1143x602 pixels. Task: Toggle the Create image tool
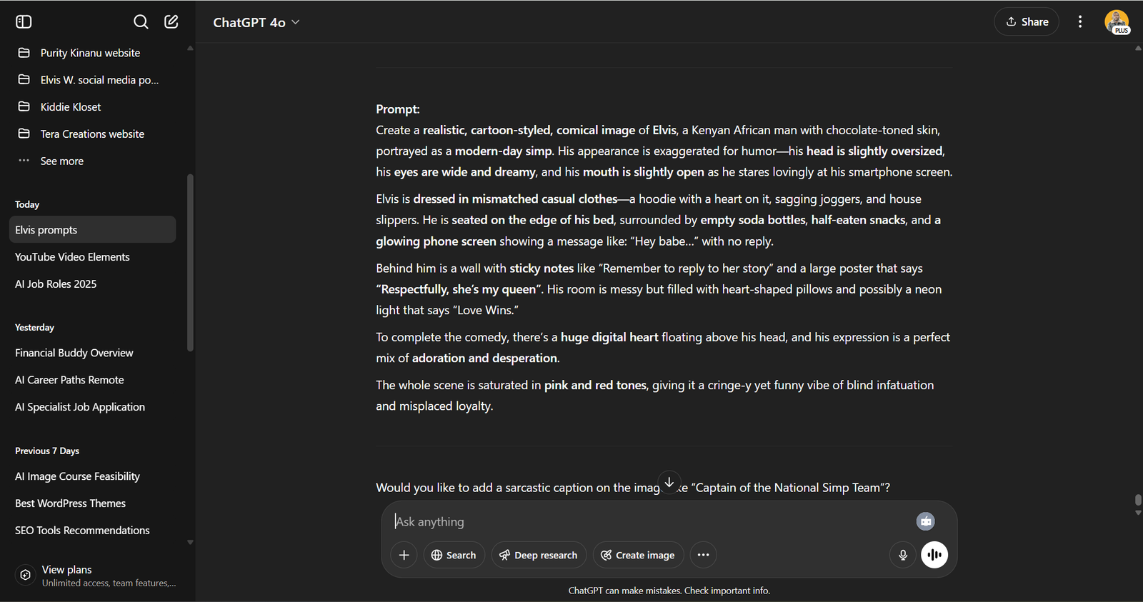click(x=638, y=555)
